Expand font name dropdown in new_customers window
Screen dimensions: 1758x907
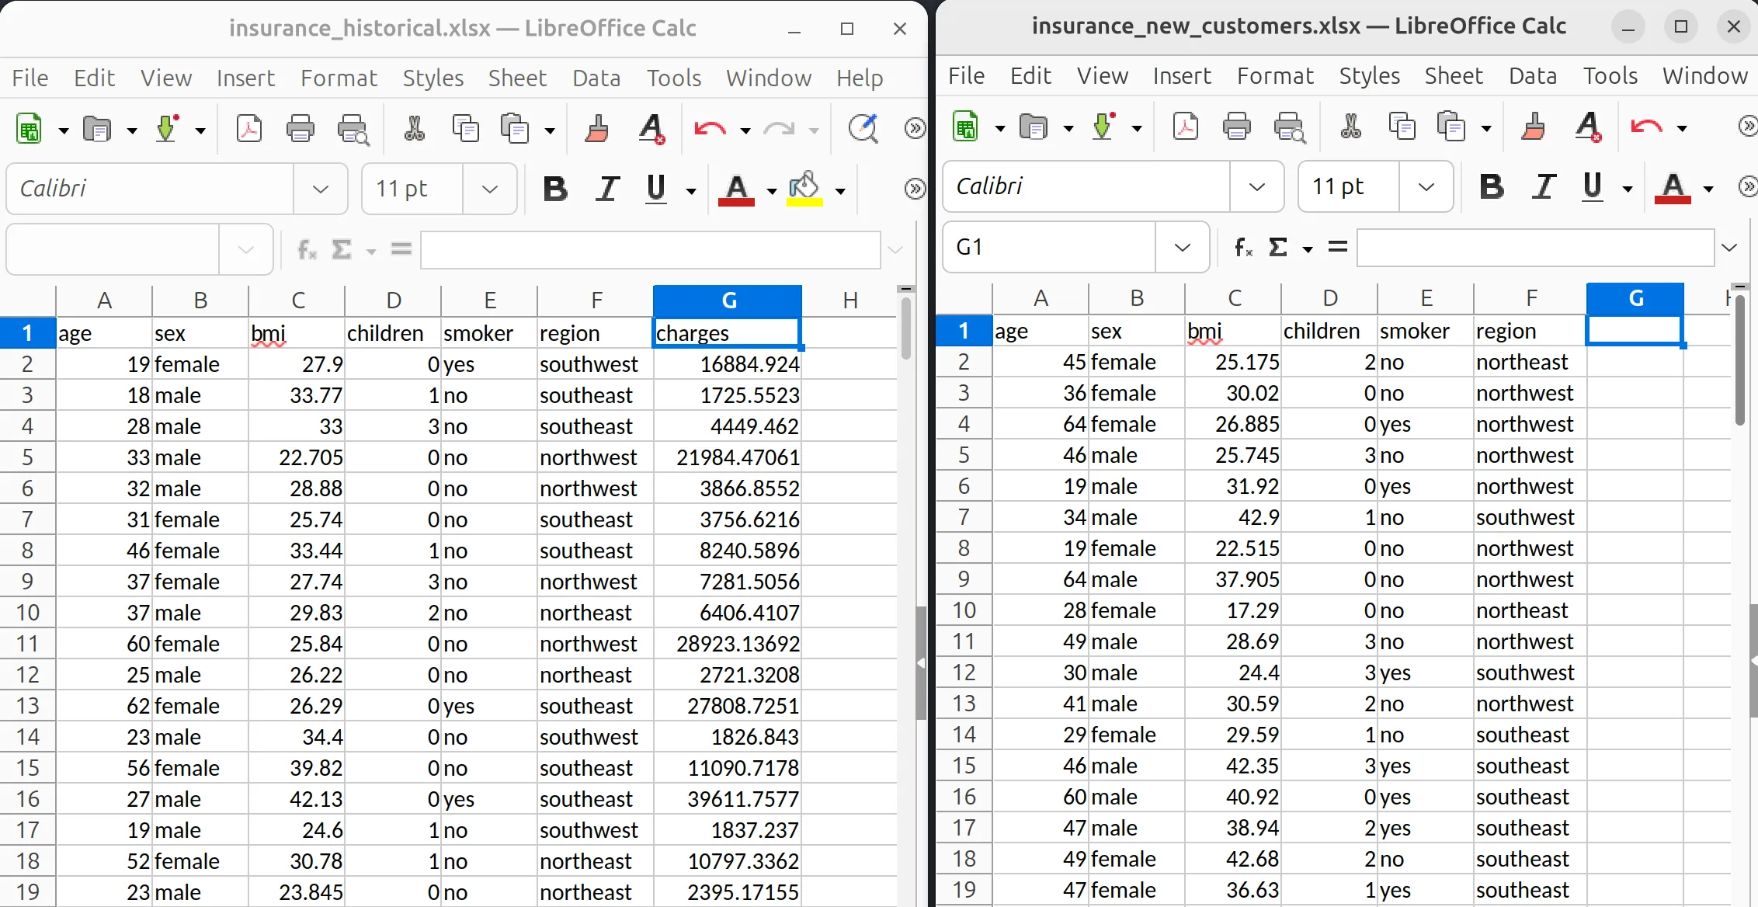click(x=1256, y=186)
